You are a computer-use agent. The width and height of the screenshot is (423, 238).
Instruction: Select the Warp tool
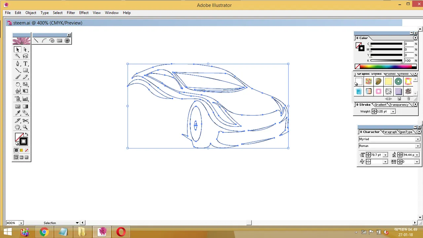[18, 91]
